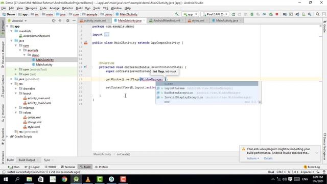Click Details link in antivirus notification
This screenshot has height=184, width=327.
[268, 158]
